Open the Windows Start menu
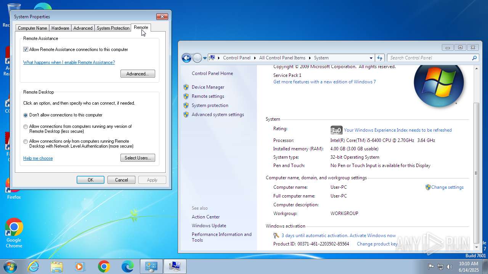 (x=10, y=266)
